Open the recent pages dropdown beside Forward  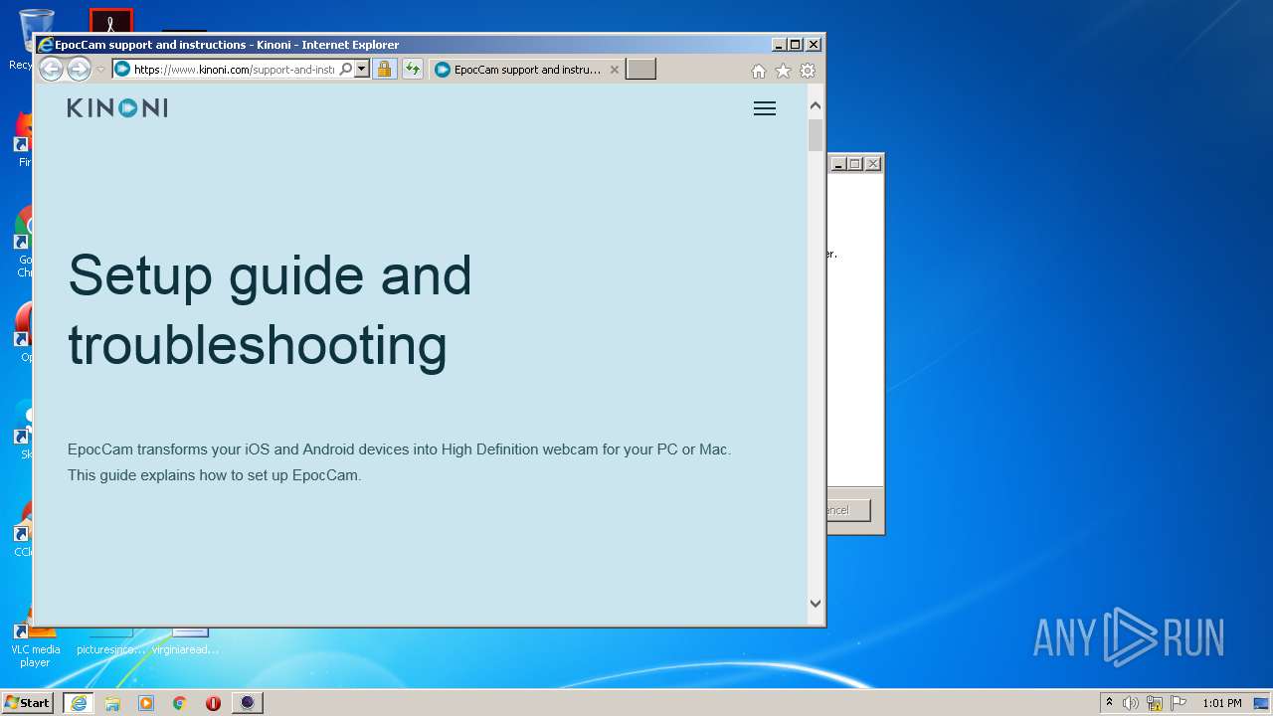tap(100, 70)
